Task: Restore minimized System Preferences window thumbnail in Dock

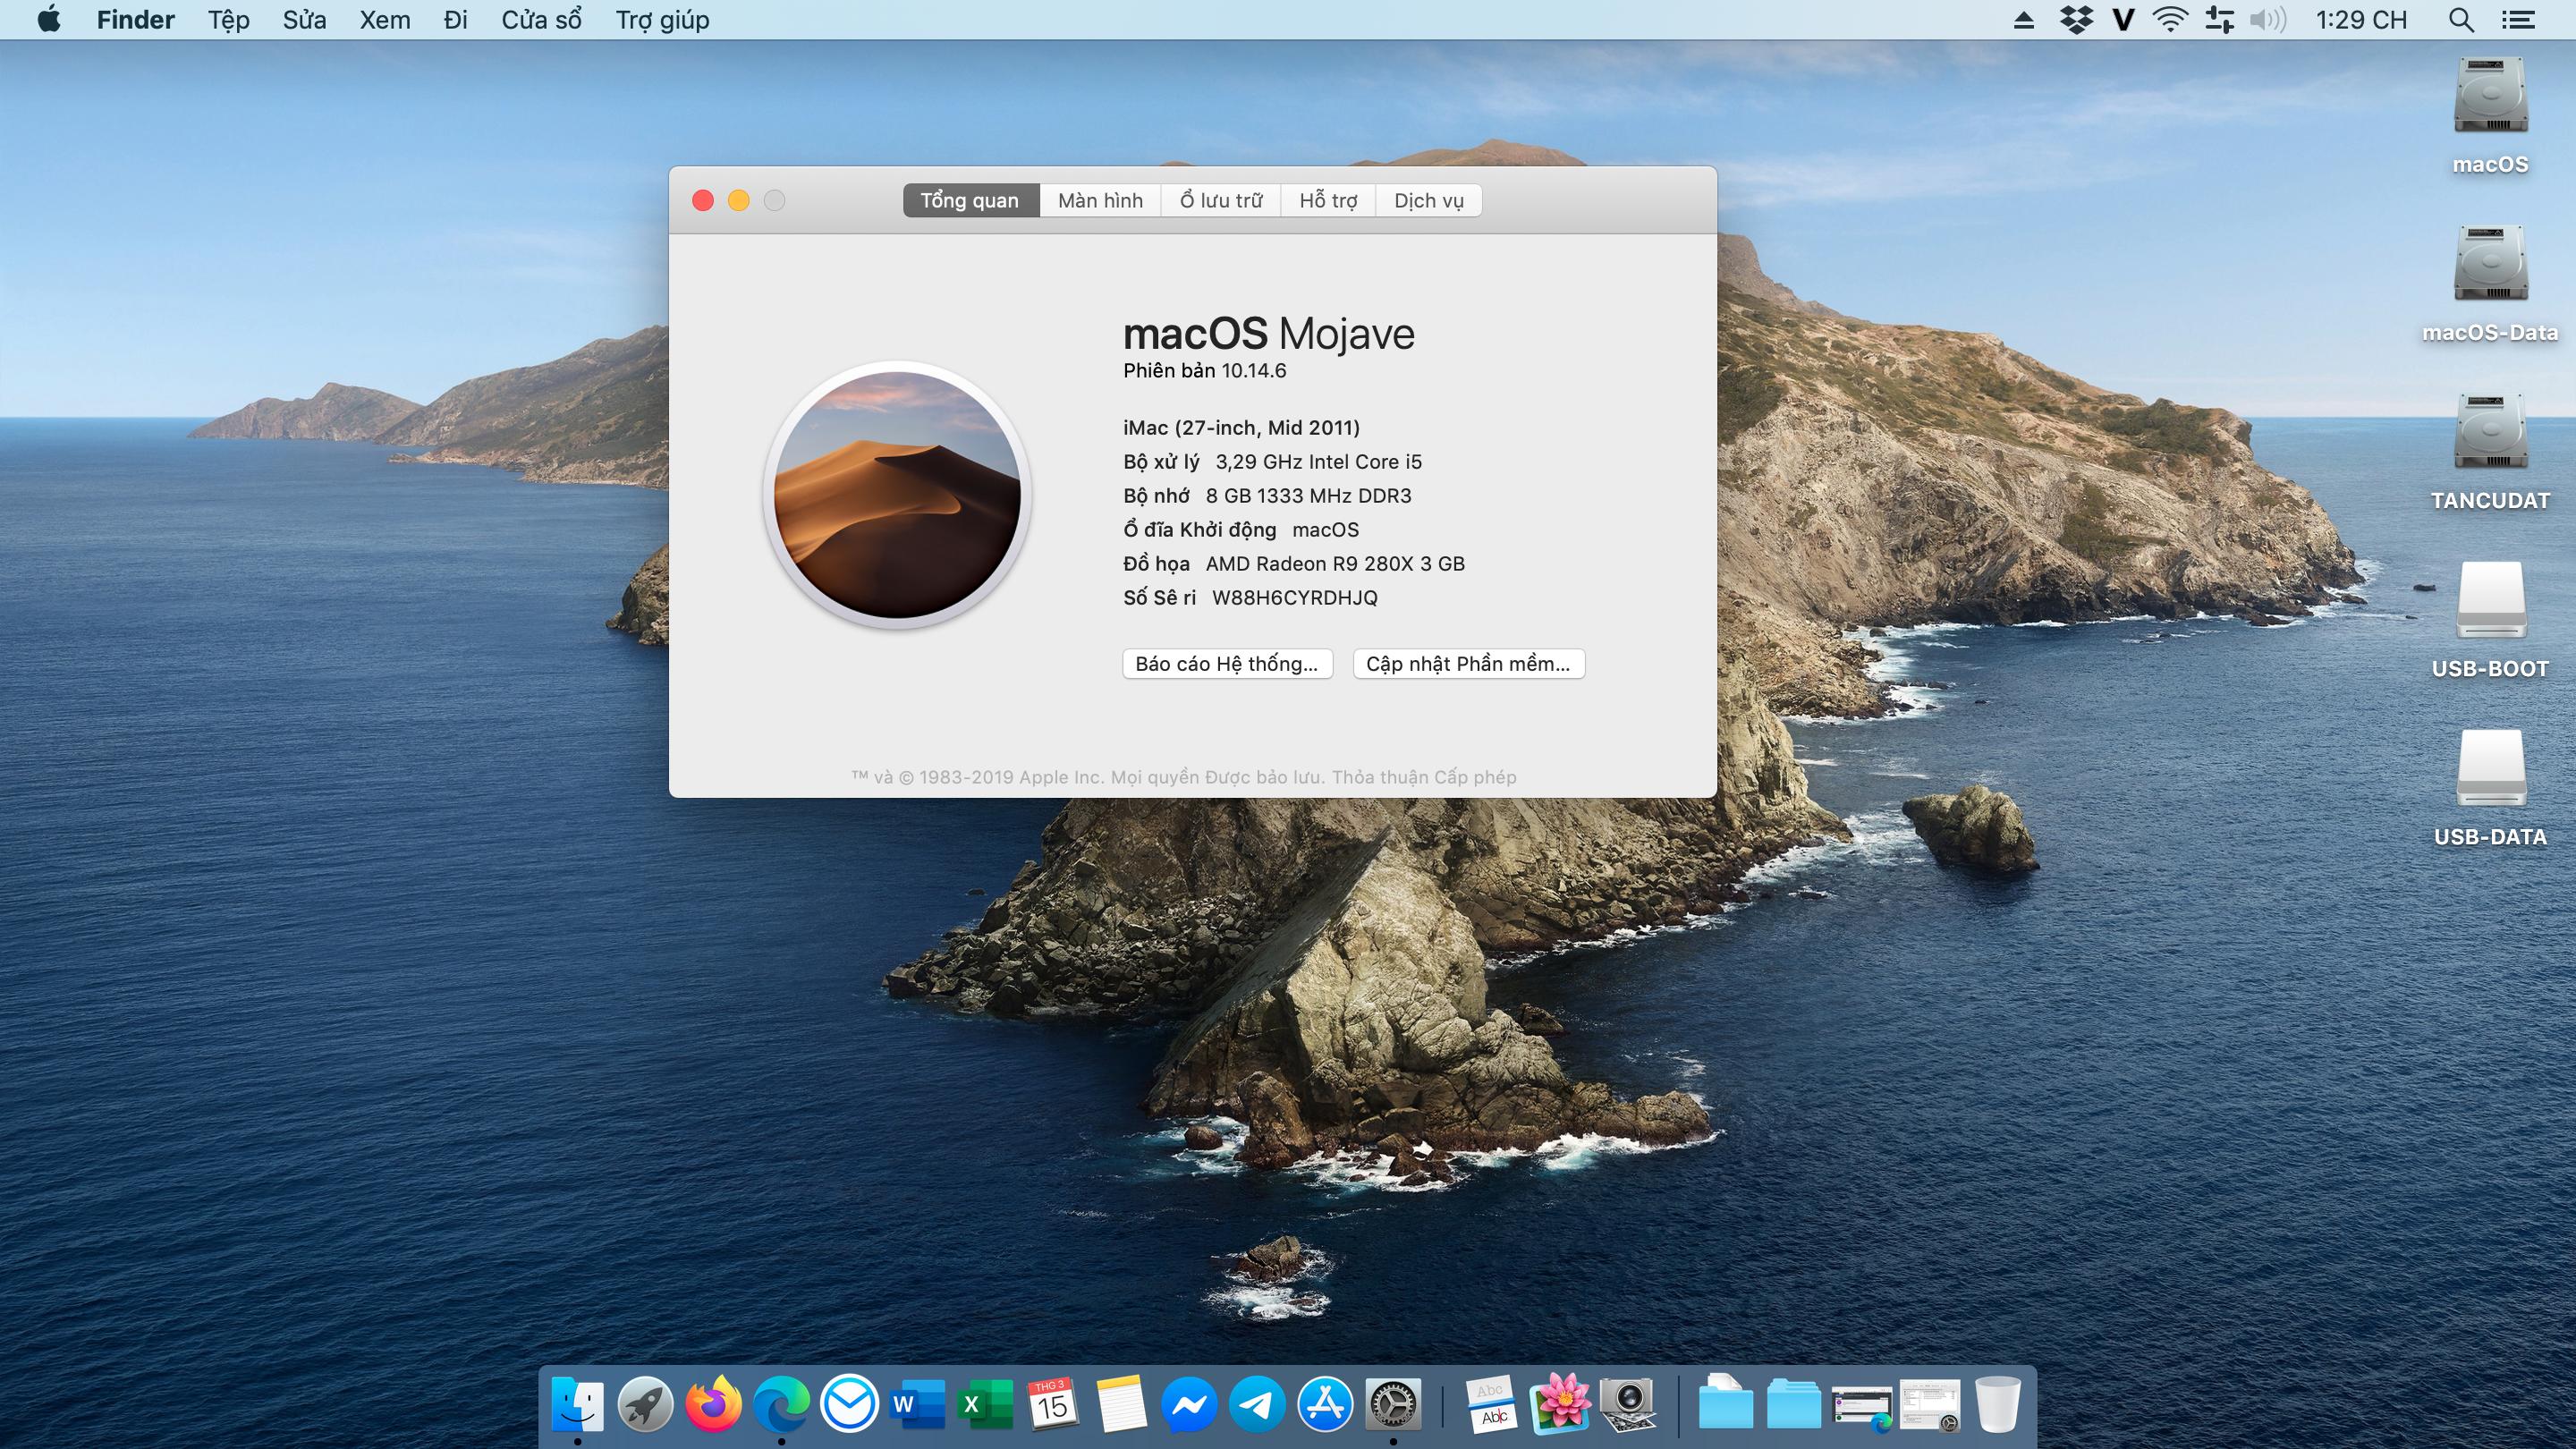Action: click(1929, 1406)
